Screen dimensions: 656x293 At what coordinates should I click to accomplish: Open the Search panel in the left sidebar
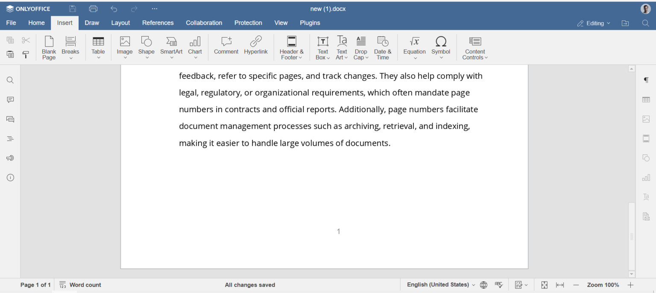10,80
